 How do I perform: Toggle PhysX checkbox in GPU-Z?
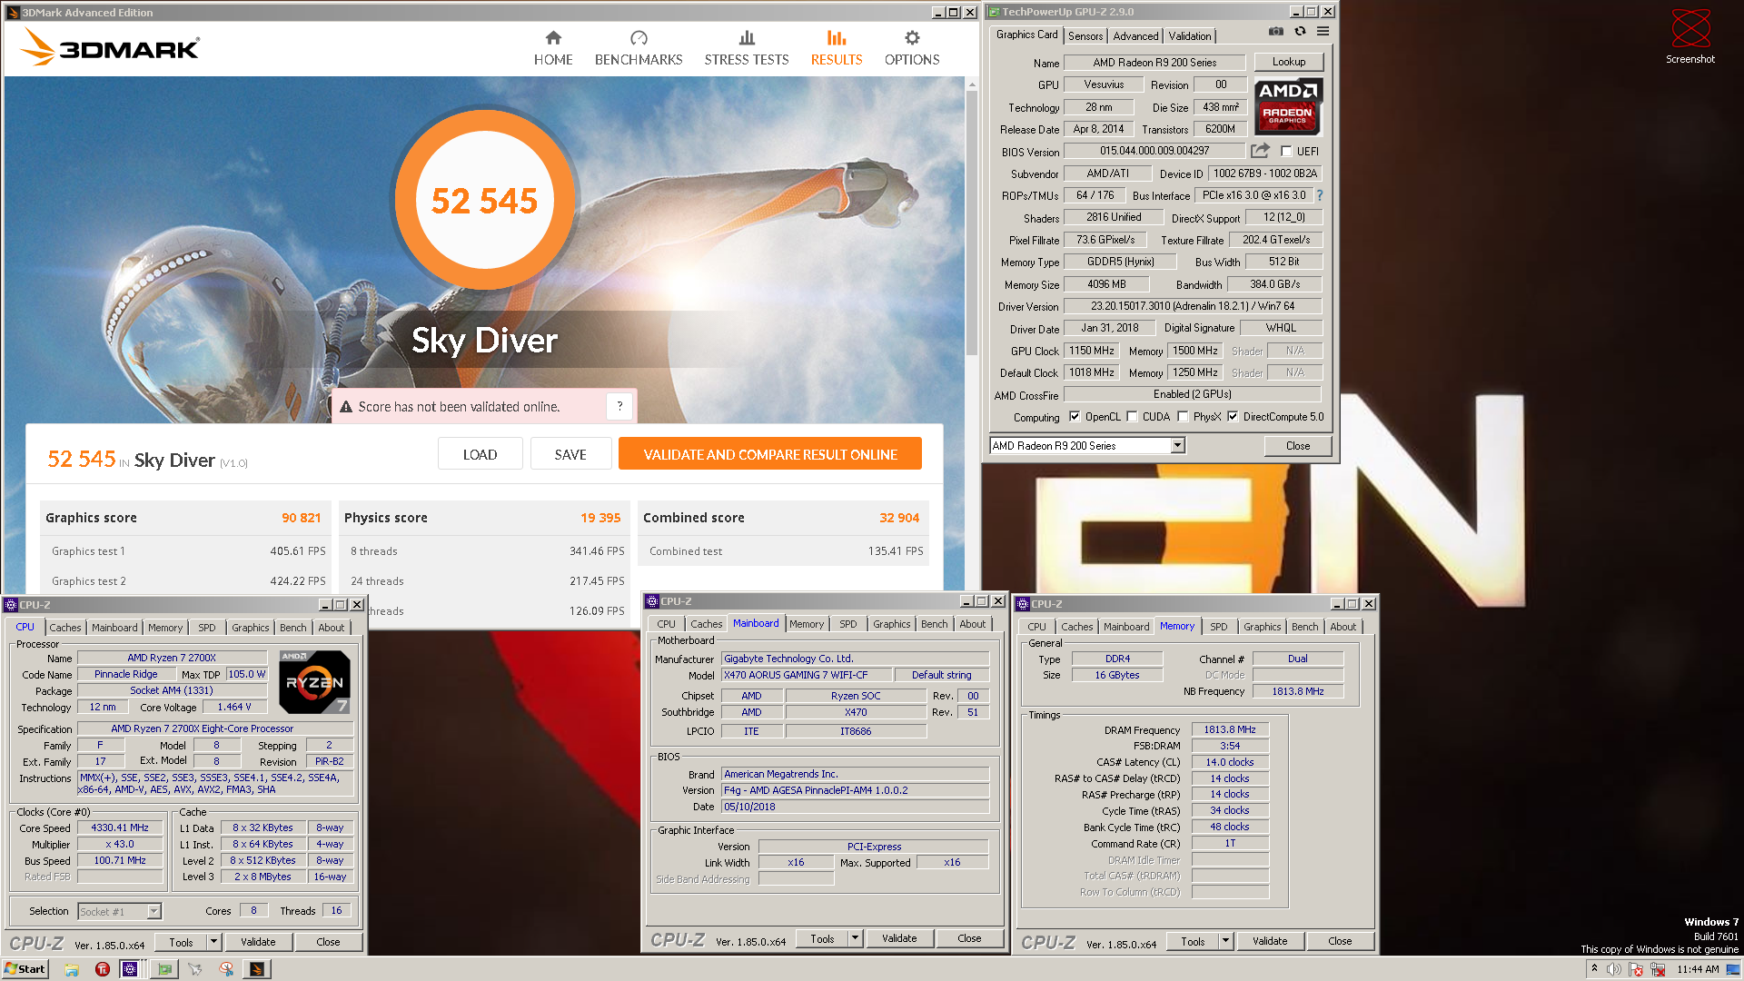point(1183,417)
